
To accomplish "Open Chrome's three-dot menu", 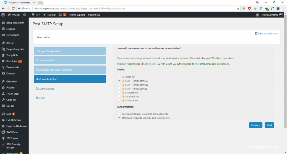I will point(284,8).
